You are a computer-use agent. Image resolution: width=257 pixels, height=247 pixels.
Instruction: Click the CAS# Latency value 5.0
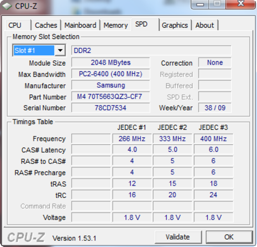tap(172, 150)
